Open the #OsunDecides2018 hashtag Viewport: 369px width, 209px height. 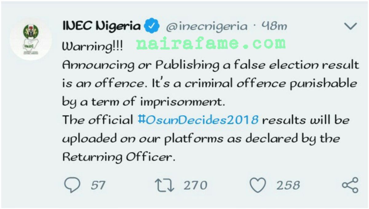pyautogui.click(x=198, y=120)
